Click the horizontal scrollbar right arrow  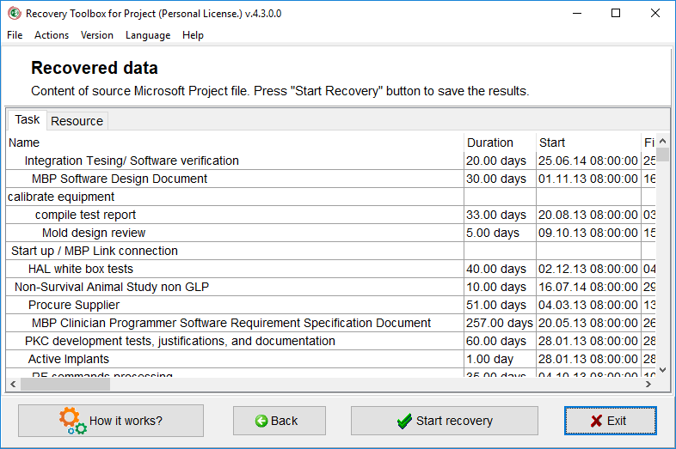click(x=648, y=384)
